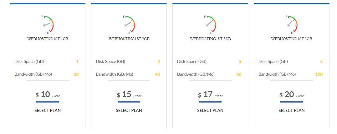Click the gauge icon for WEBHOSTING1ST 3GB
The height and width of the screenshot is (134, 337).
click(x=210, y=25)
